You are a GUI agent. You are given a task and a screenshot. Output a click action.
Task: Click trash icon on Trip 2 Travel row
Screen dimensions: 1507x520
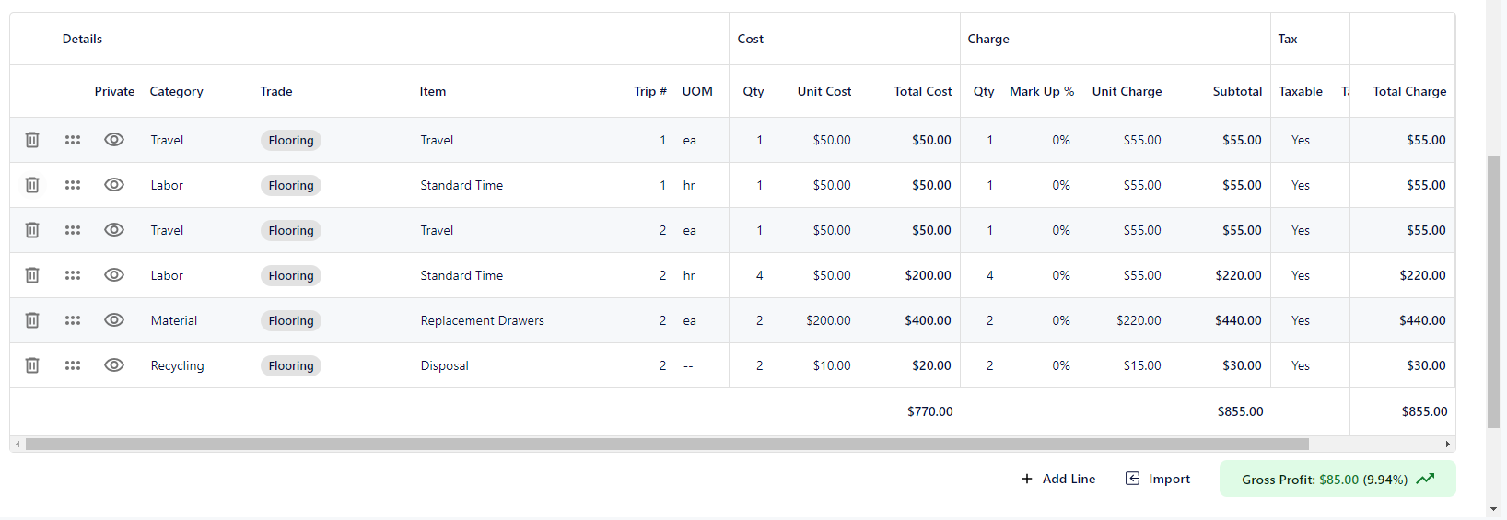pyautogui.click(x=32, y=230)
